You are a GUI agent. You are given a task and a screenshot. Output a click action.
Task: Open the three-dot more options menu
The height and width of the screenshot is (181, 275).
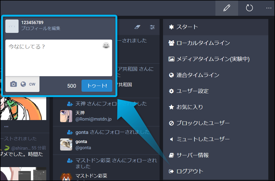pyautogui.click(x=269, y=8)
